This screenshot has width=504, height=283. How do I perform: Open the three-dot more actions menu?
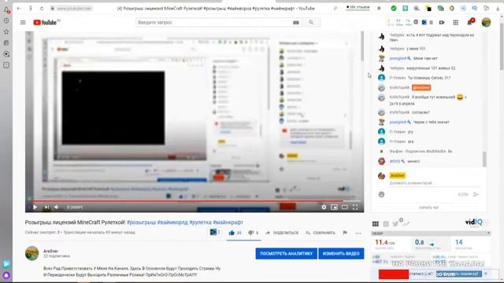coord(358,233)
